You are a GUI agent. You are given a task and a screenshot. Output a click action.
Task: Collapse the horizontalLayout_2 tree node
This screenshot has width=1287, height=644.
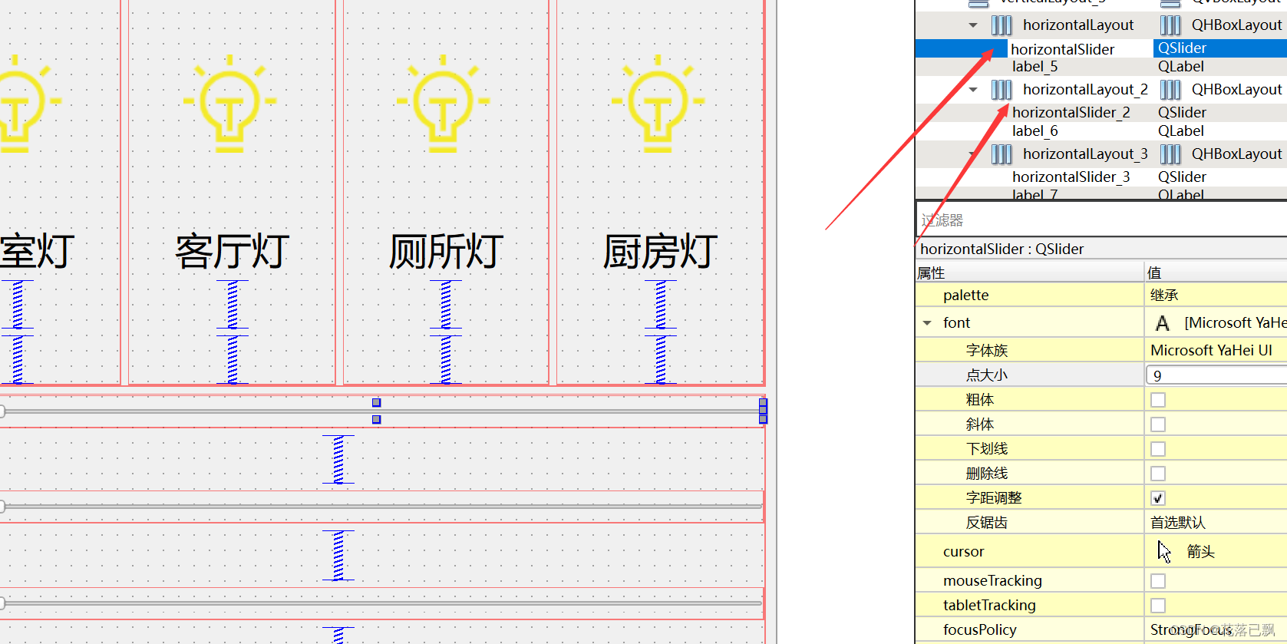pyautogui.click(x=973, y=90)
